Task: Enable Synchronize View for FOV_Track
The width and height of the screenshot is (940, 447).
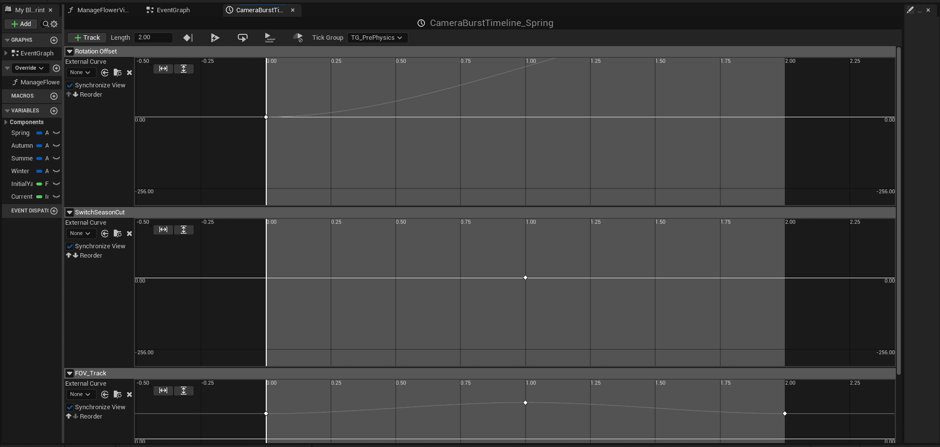Action: pos(70,407)
